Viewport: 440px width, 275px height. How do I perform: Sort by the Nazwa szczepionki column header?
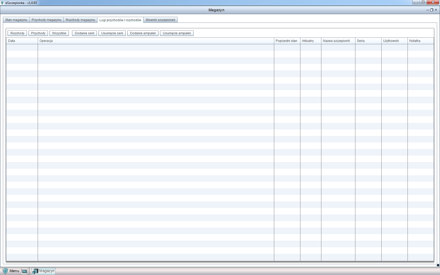coord(338,41)
